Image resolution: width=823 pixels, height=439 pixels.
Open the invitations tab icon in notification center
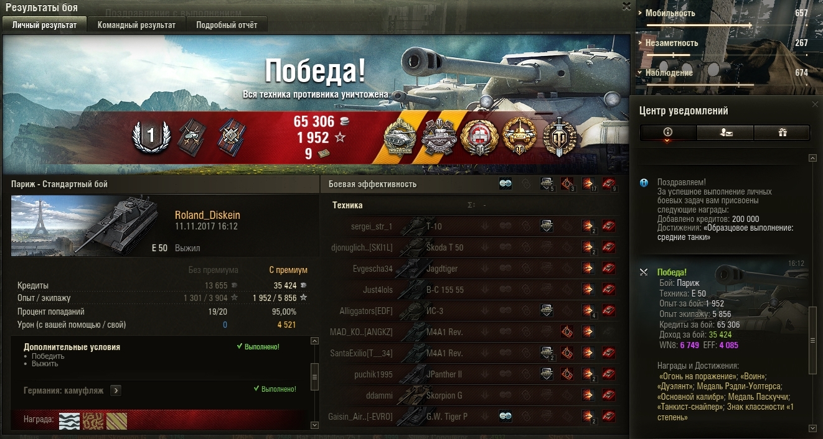coord(725,132)
